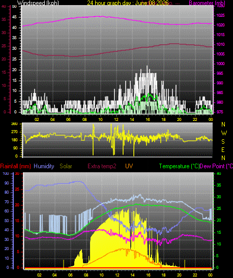The width and height of the screenshot is (233, 278).
Task: Select the "Dew Point (°C)" legend label
Action: coord(216,166)
